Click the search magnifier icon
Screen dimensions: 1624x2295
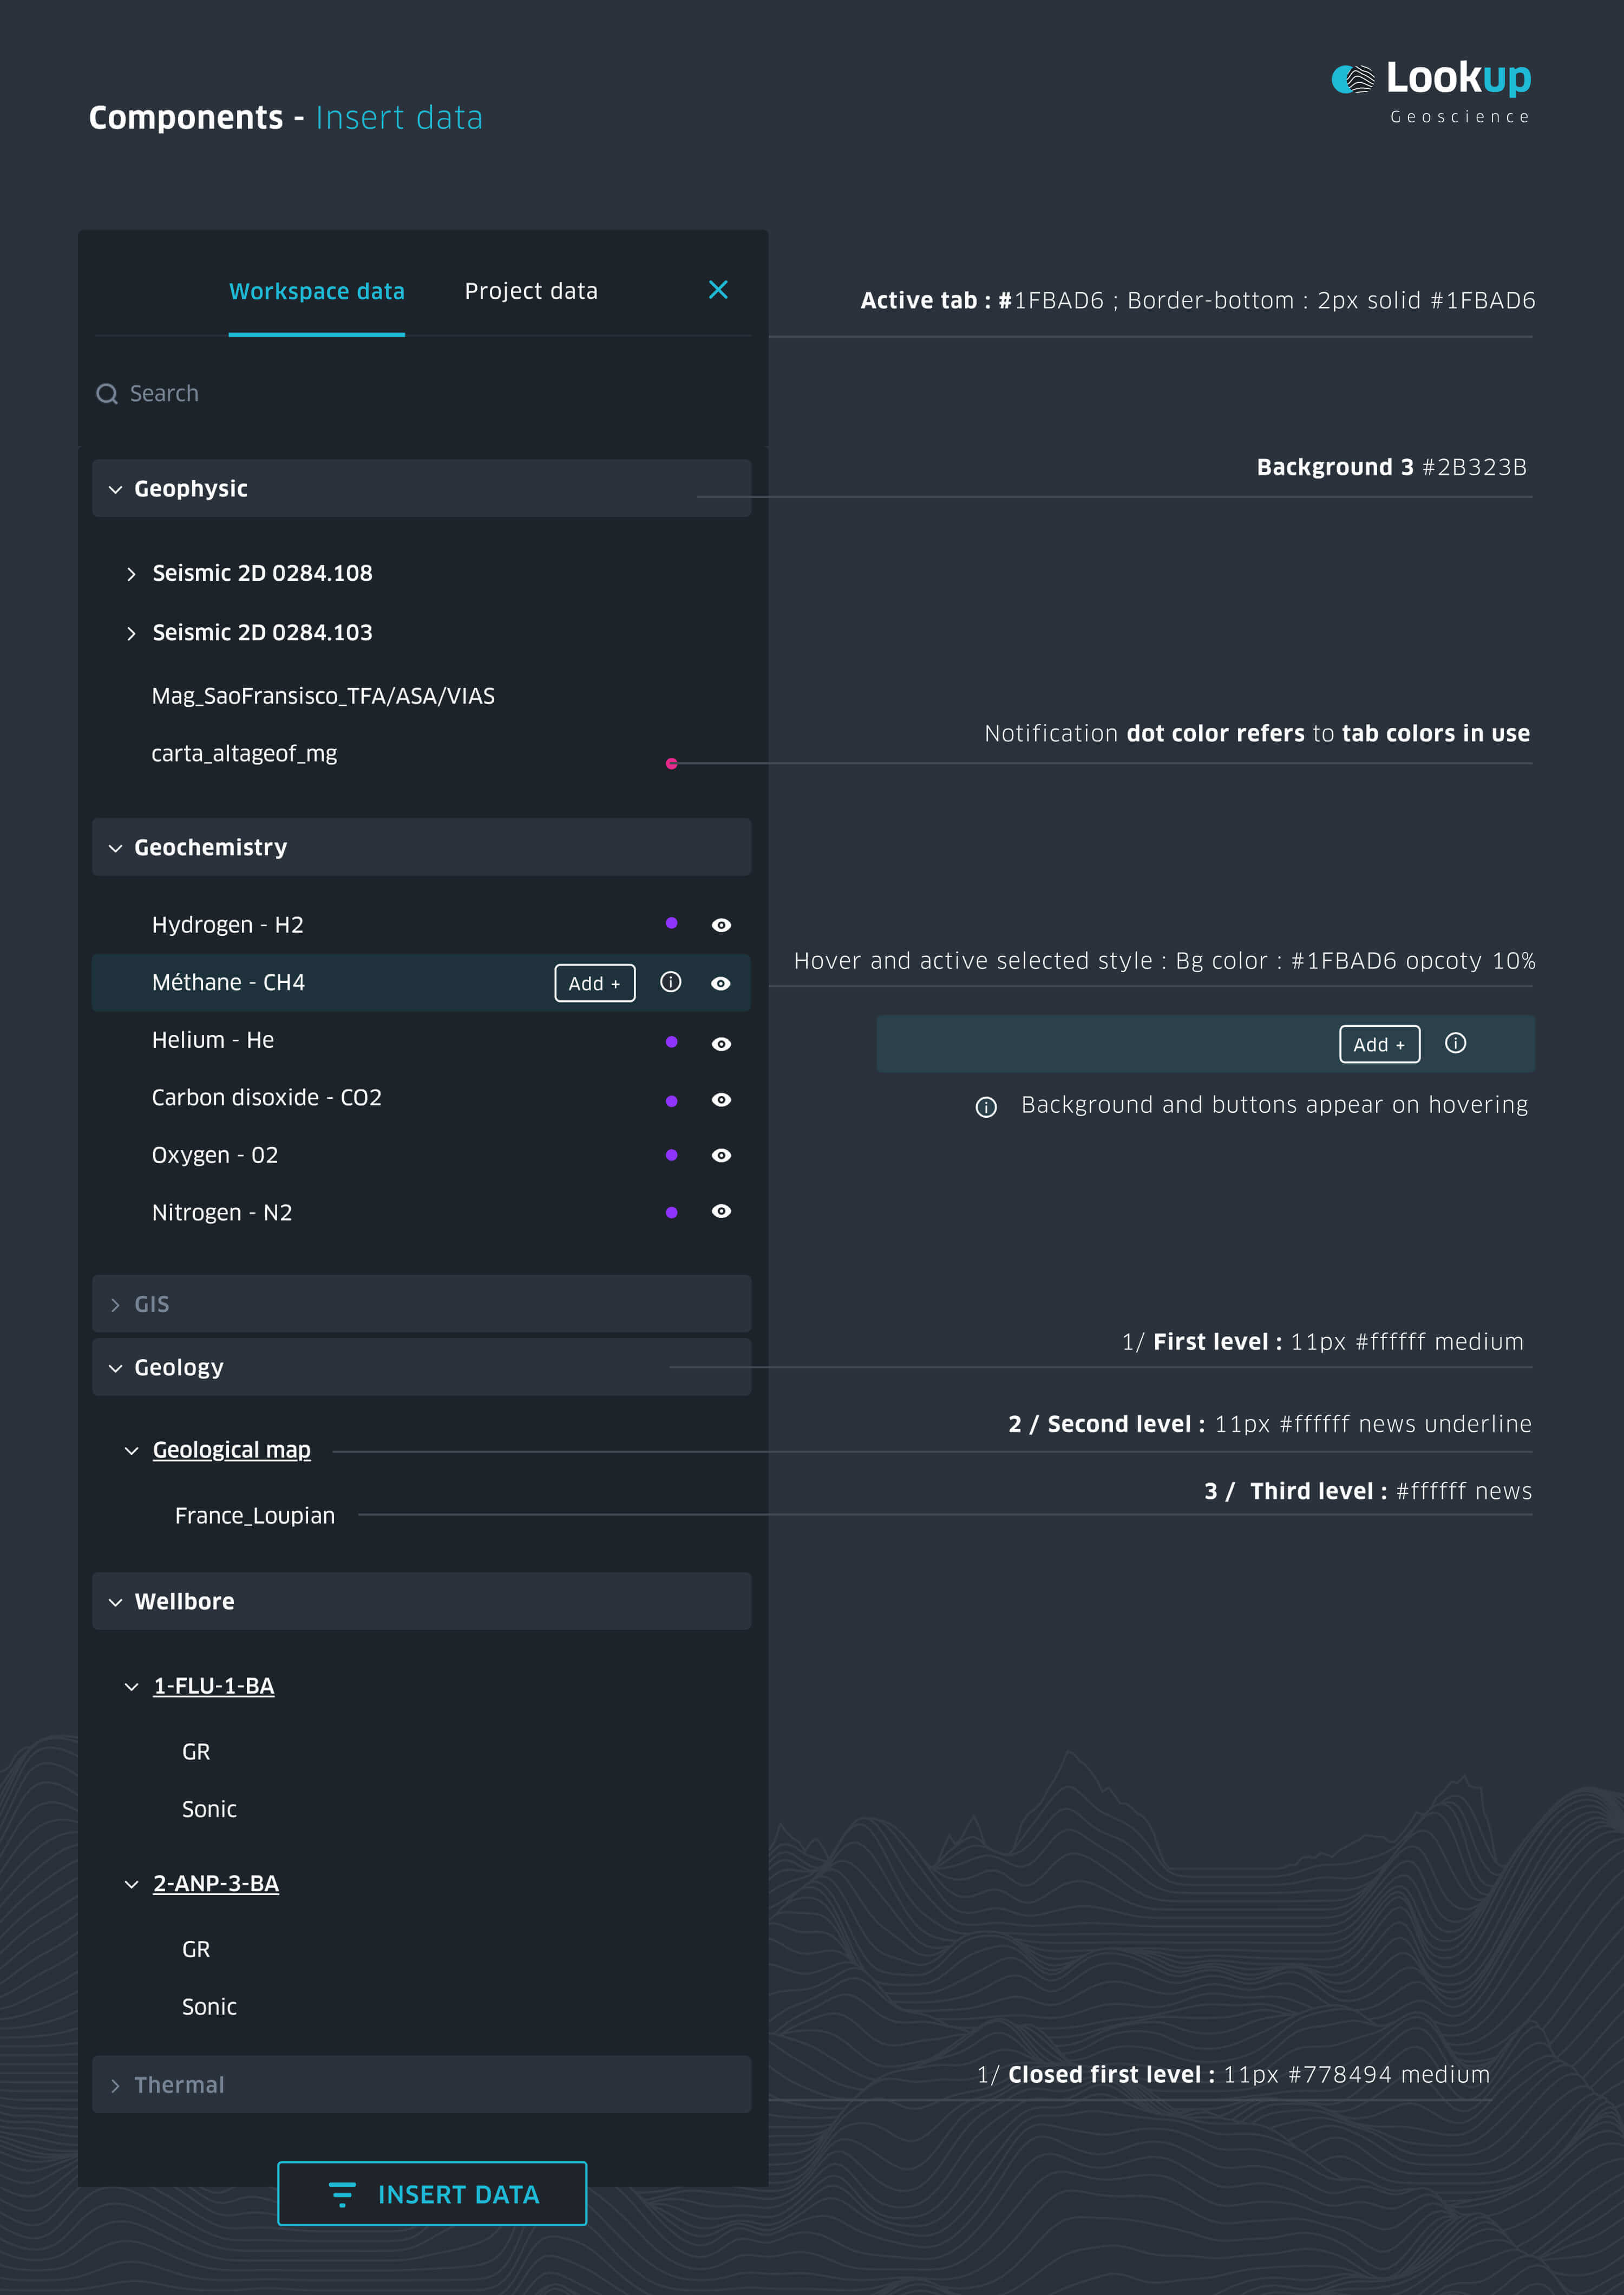[106, 394]
